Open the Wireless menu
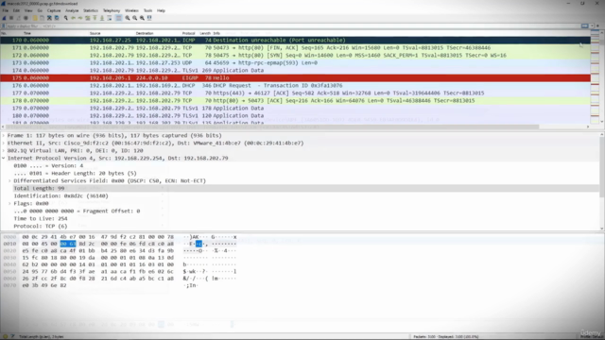Screen dimensions: 605x340 click(131, 10)
